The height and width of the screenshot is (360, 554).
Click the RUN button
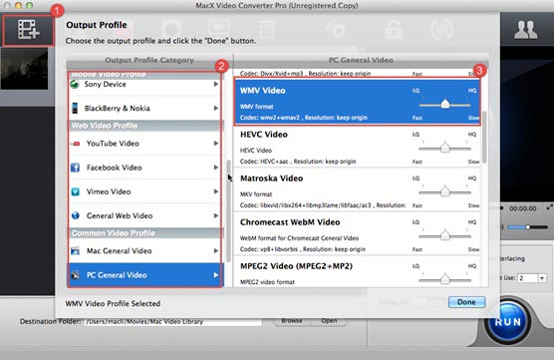coord(508,322)
